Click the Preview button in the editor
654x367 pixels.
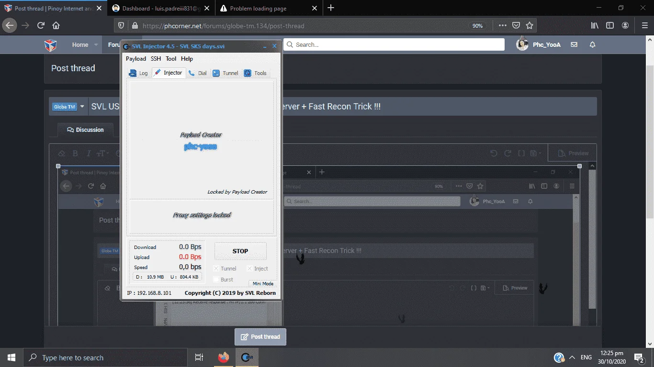click(573, 153)
